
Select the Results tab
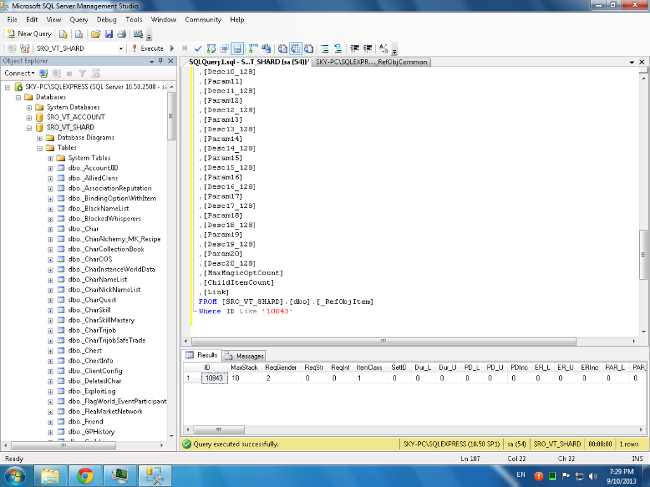(x=201, y=355)
